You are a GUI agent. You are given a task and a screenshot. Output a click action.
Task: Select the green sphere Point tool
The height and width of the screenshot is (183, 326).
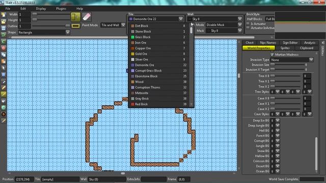coord(4,107)
